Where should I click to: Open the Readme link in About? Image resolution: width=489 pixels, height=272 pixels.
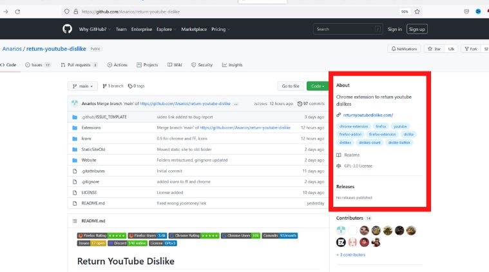(x=348, y=155)
